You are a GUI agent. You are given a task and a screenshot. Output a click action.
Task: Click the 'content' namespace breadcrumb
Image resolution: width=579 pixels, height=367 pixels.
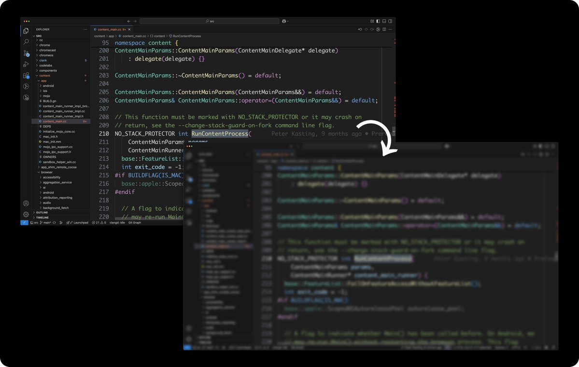tap(158, 36)
